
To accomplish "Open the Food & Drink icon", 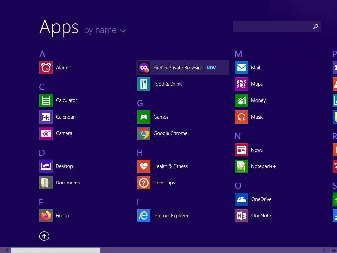I will 144,84.
